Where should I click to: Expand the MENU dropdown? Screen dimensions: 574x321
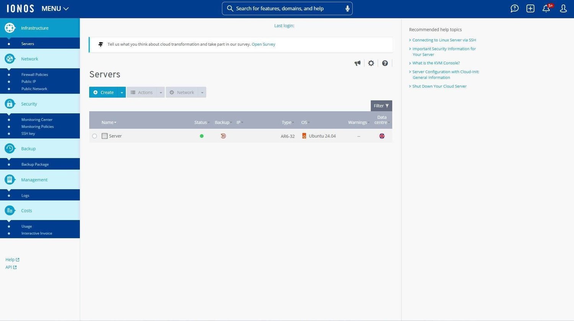point(55,8)
